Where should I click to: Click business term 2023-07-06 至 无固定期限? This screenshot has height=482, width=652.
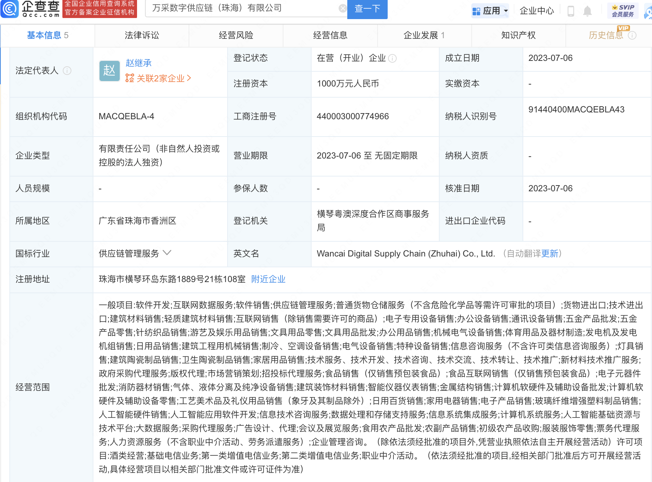coord(367,156)
